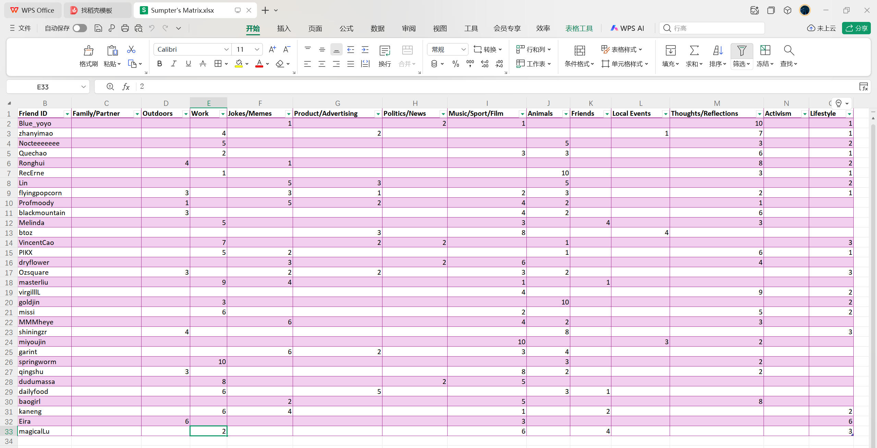The width and height of the screenshot is (877, 448).
Task: Click the Format Painter brush icon
Action: pyautogui.click(x=88, y=51)
